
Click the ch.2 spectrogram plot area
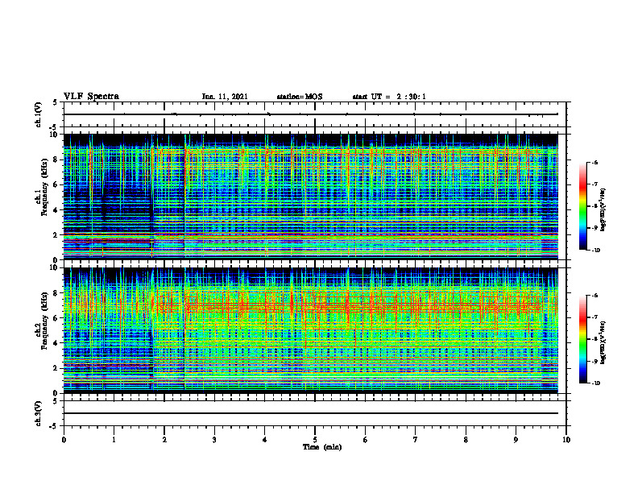[x=311, y=330]
